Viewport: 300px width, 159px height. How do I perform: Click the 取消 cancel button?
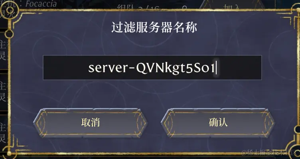pos(90,123)
